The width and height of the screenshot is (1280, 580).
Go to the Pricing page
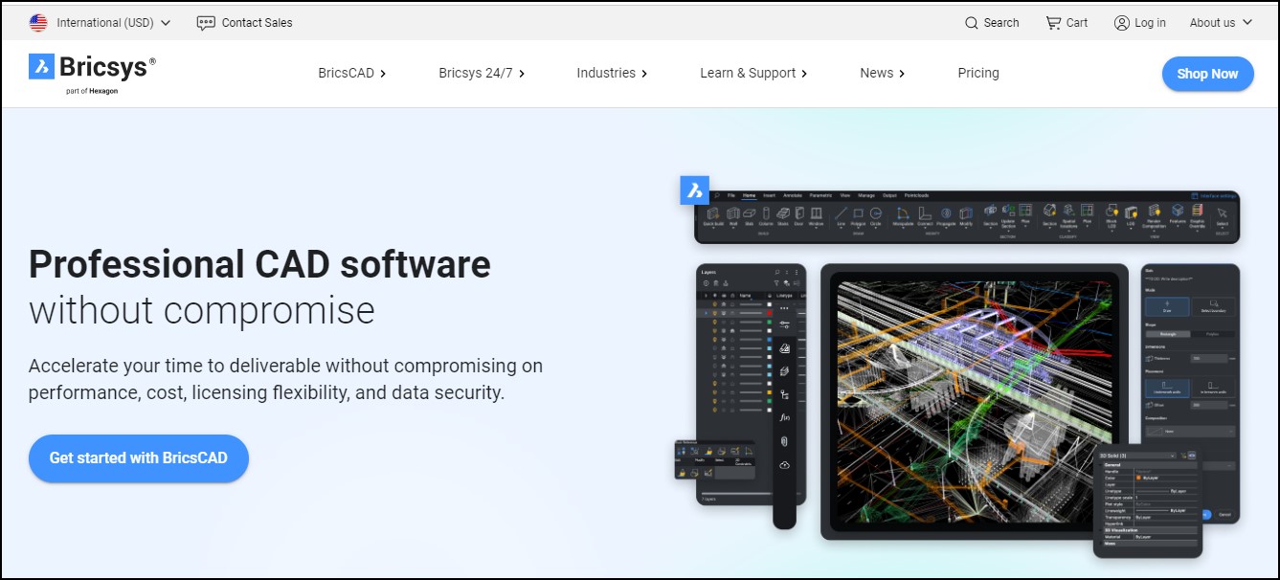978,73
